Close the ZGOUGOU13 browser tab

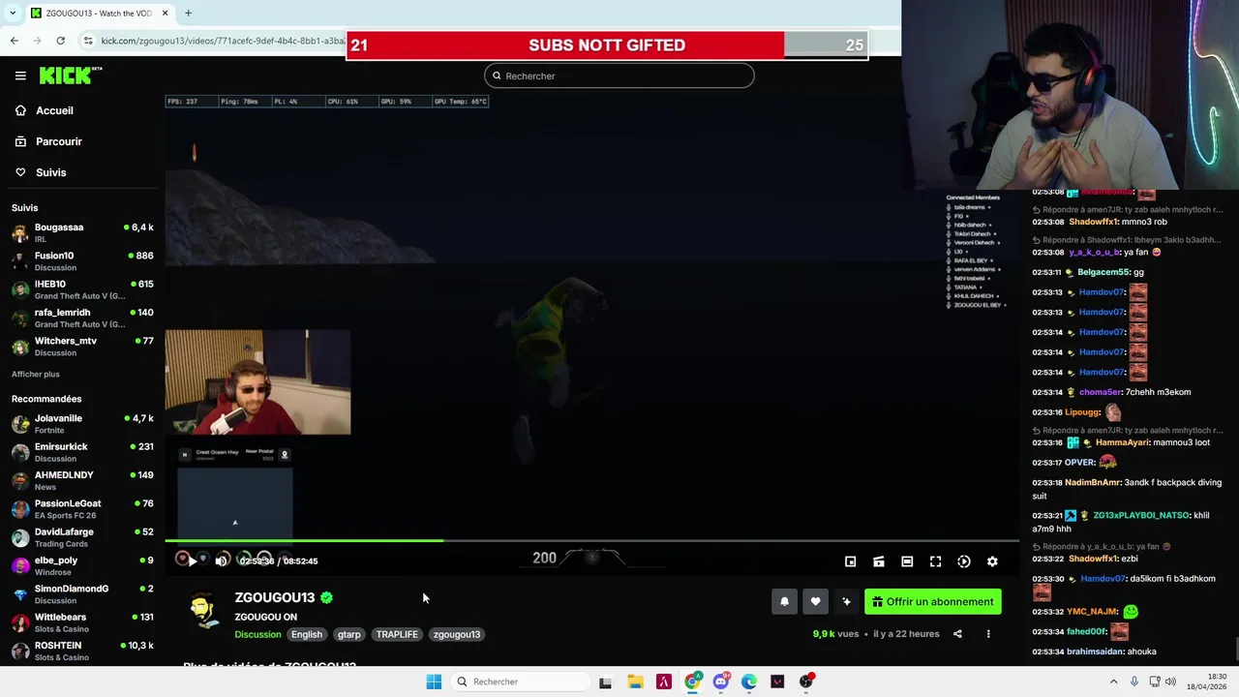pyautogui.click(x=165, y=13)
